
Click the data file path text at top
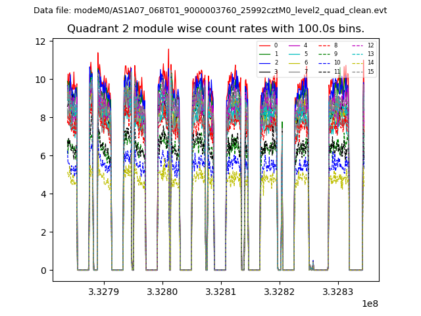210,10
